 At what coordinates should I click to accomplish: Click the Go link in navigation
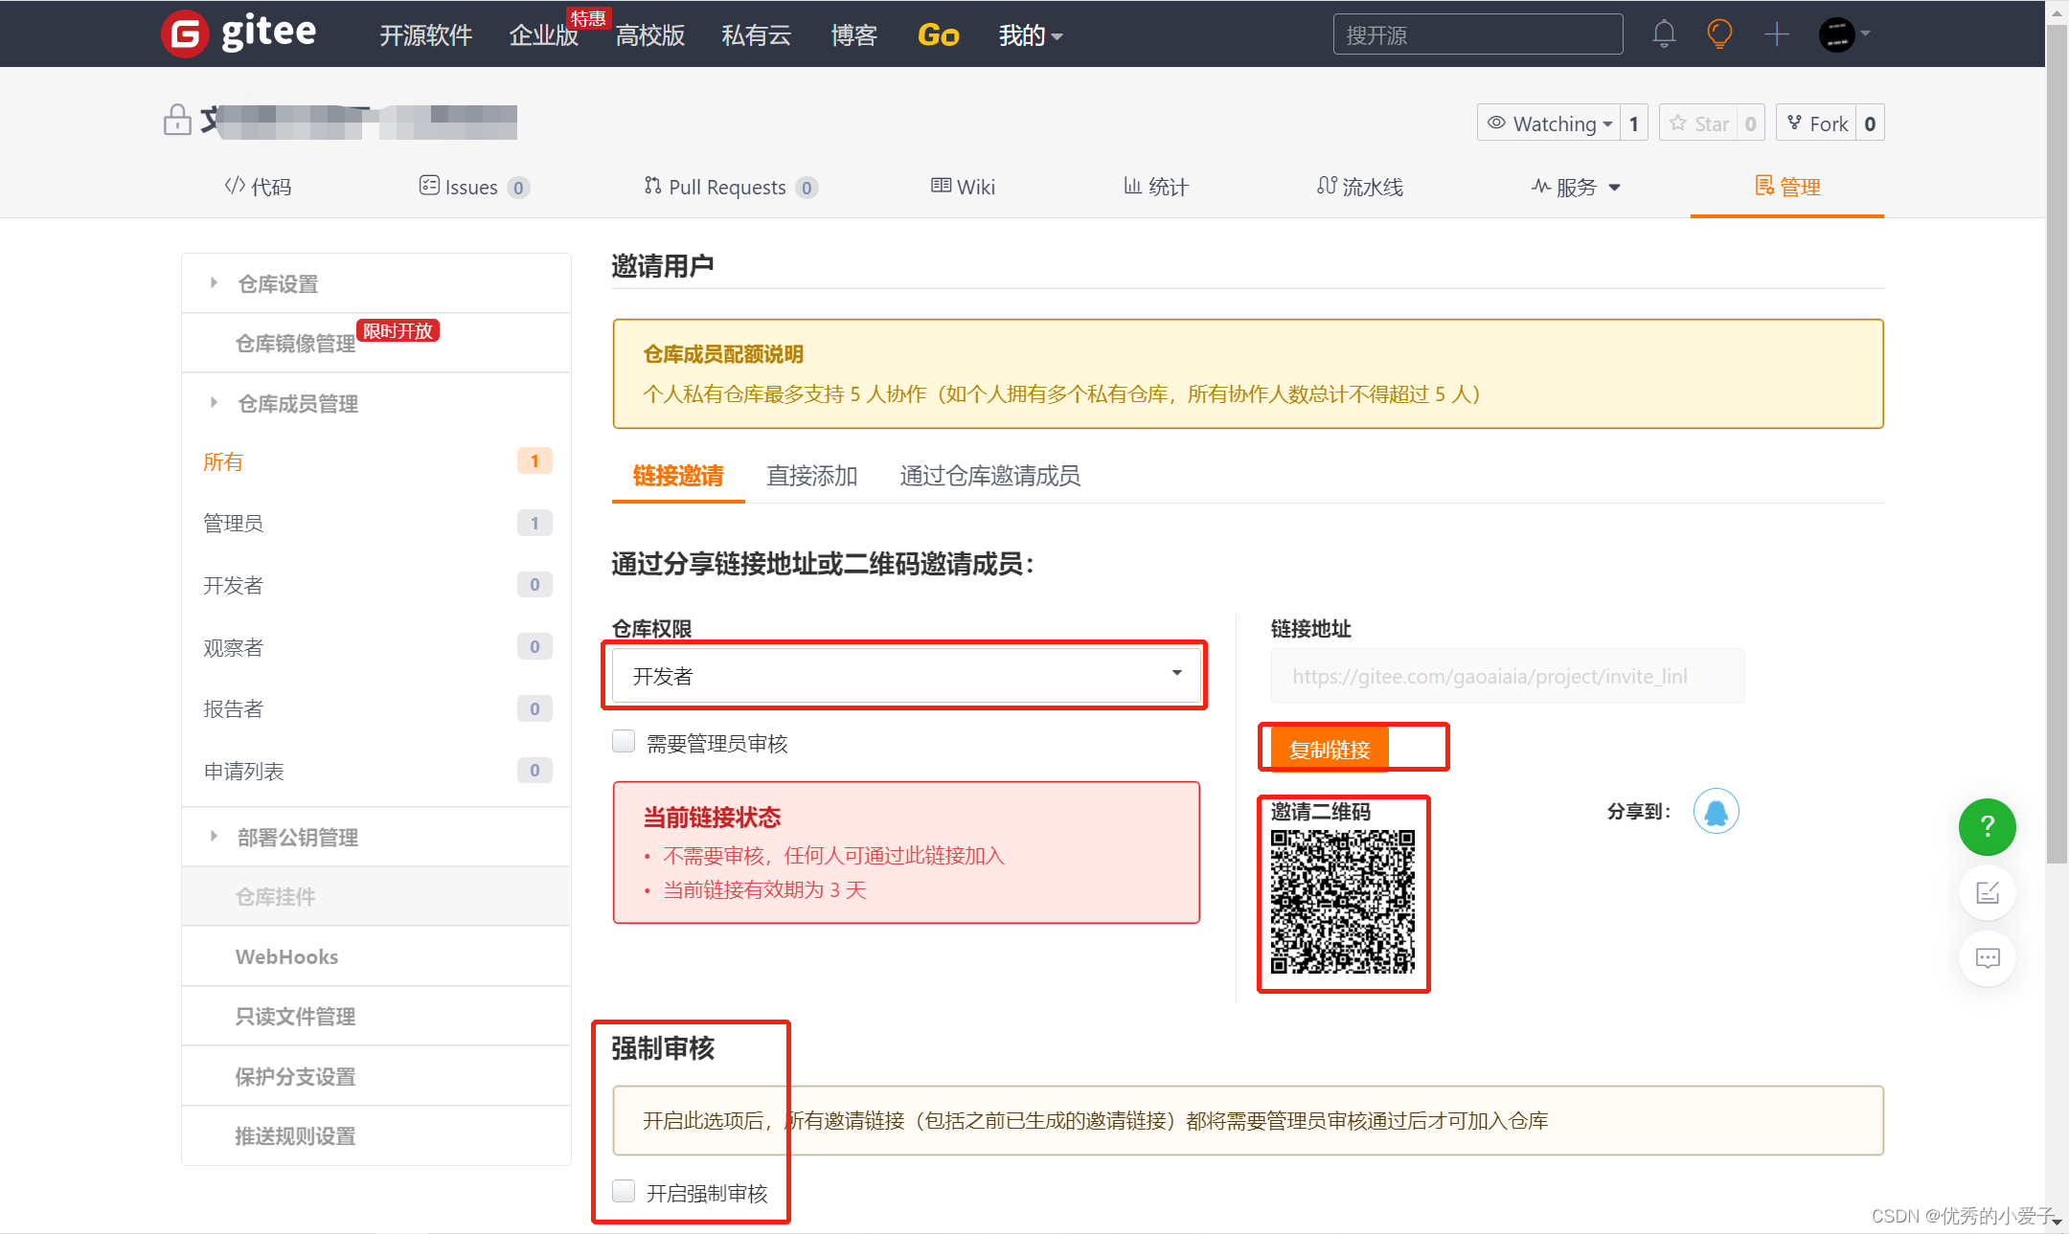(939, 35)
